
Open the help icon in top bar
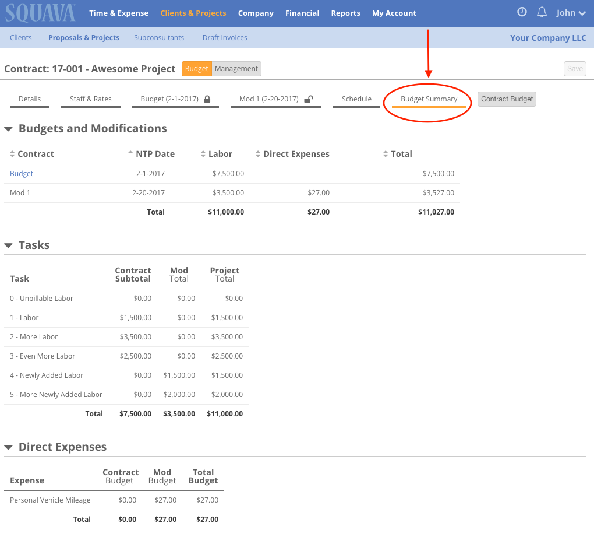[x=521, y=12]
